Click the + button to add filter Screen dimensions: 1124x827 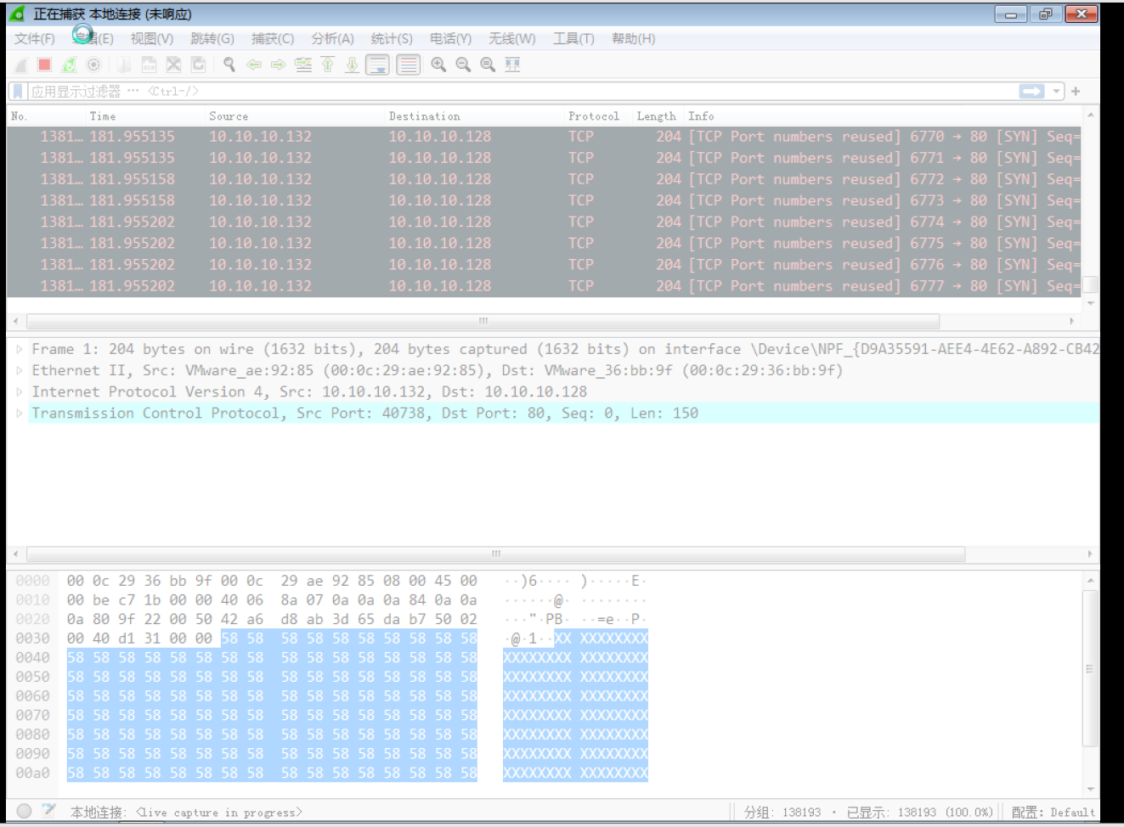point(1074,91)
